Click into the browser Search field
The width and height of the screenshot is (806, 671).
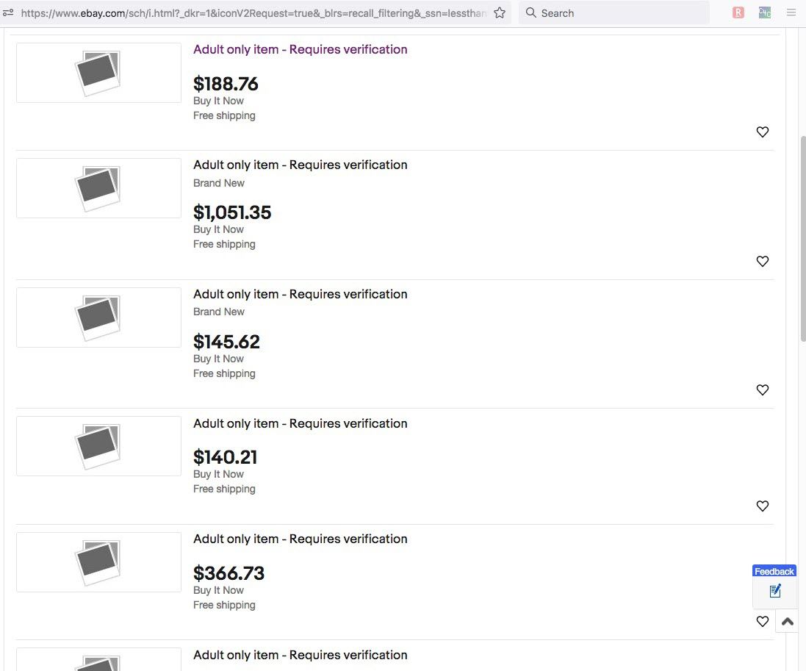(615, 12)
